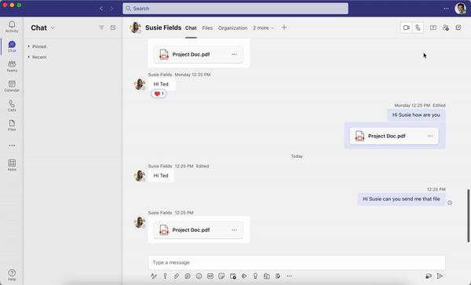Open the emoji picker

[x=199, y=276]
